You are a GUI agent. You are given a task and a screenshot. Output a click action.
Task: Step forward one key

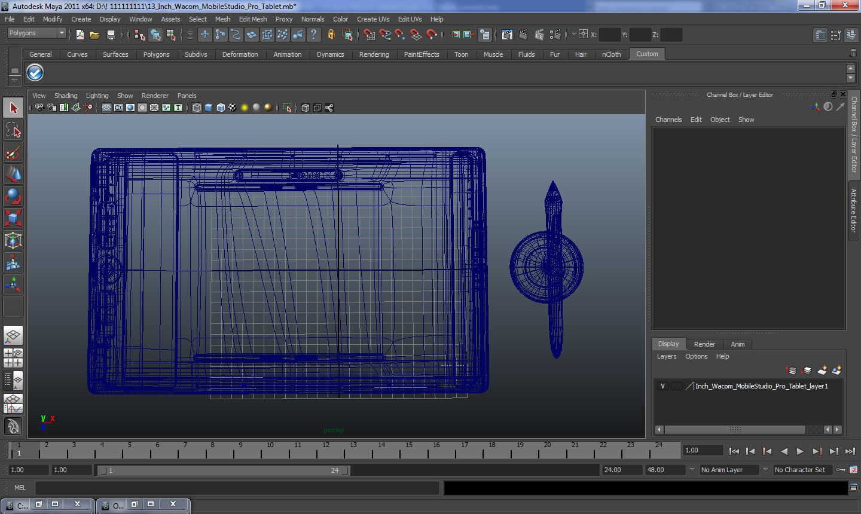(817, 451)
